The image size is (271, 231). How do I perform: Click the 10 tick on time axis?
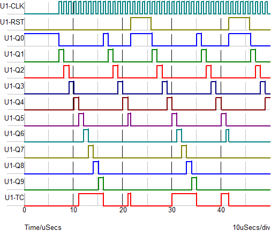click(73, 210)
